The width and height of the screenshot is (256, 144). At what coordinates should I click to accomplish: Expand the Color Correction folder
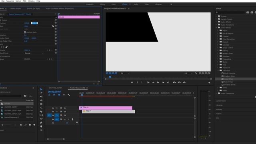218,39
